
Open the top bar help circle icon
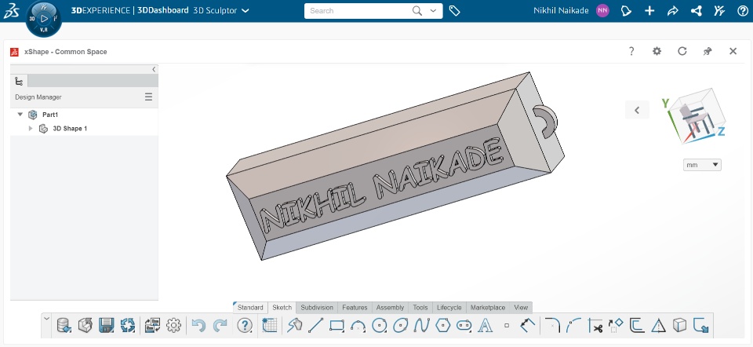coord(743,10)
